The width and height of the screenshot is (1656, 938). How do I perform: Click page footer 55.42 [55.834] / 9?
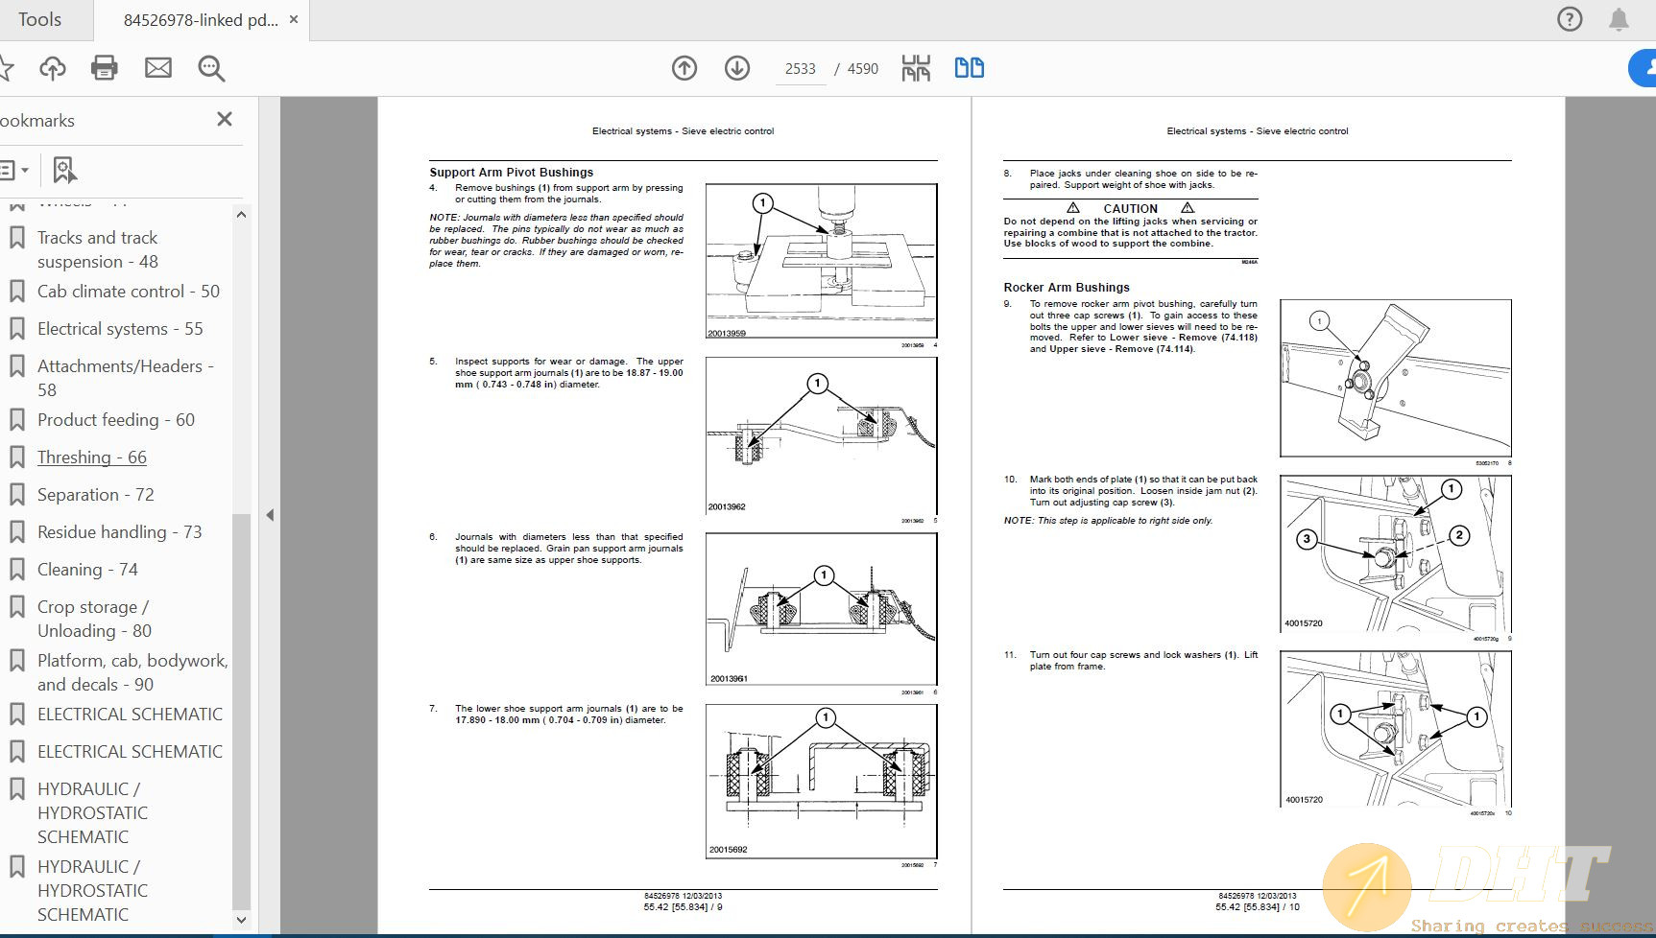point(683,907)
